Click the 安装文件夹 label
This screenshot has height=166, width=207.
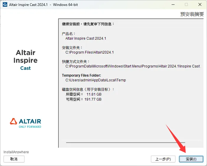pos(72,48)
